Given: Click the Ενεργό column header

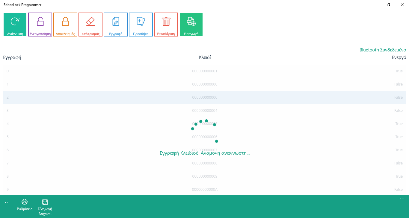Looking at the screenshot, I should point(399,57).
